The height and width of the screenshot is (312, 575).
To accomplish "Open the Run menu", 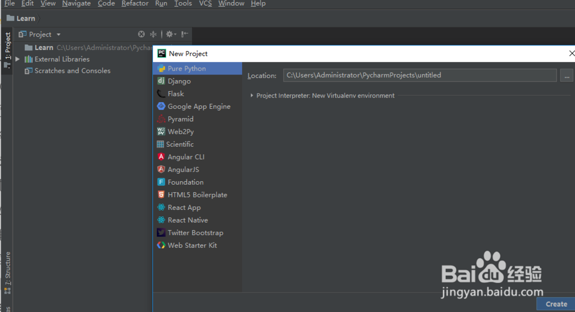I will 161,3.
